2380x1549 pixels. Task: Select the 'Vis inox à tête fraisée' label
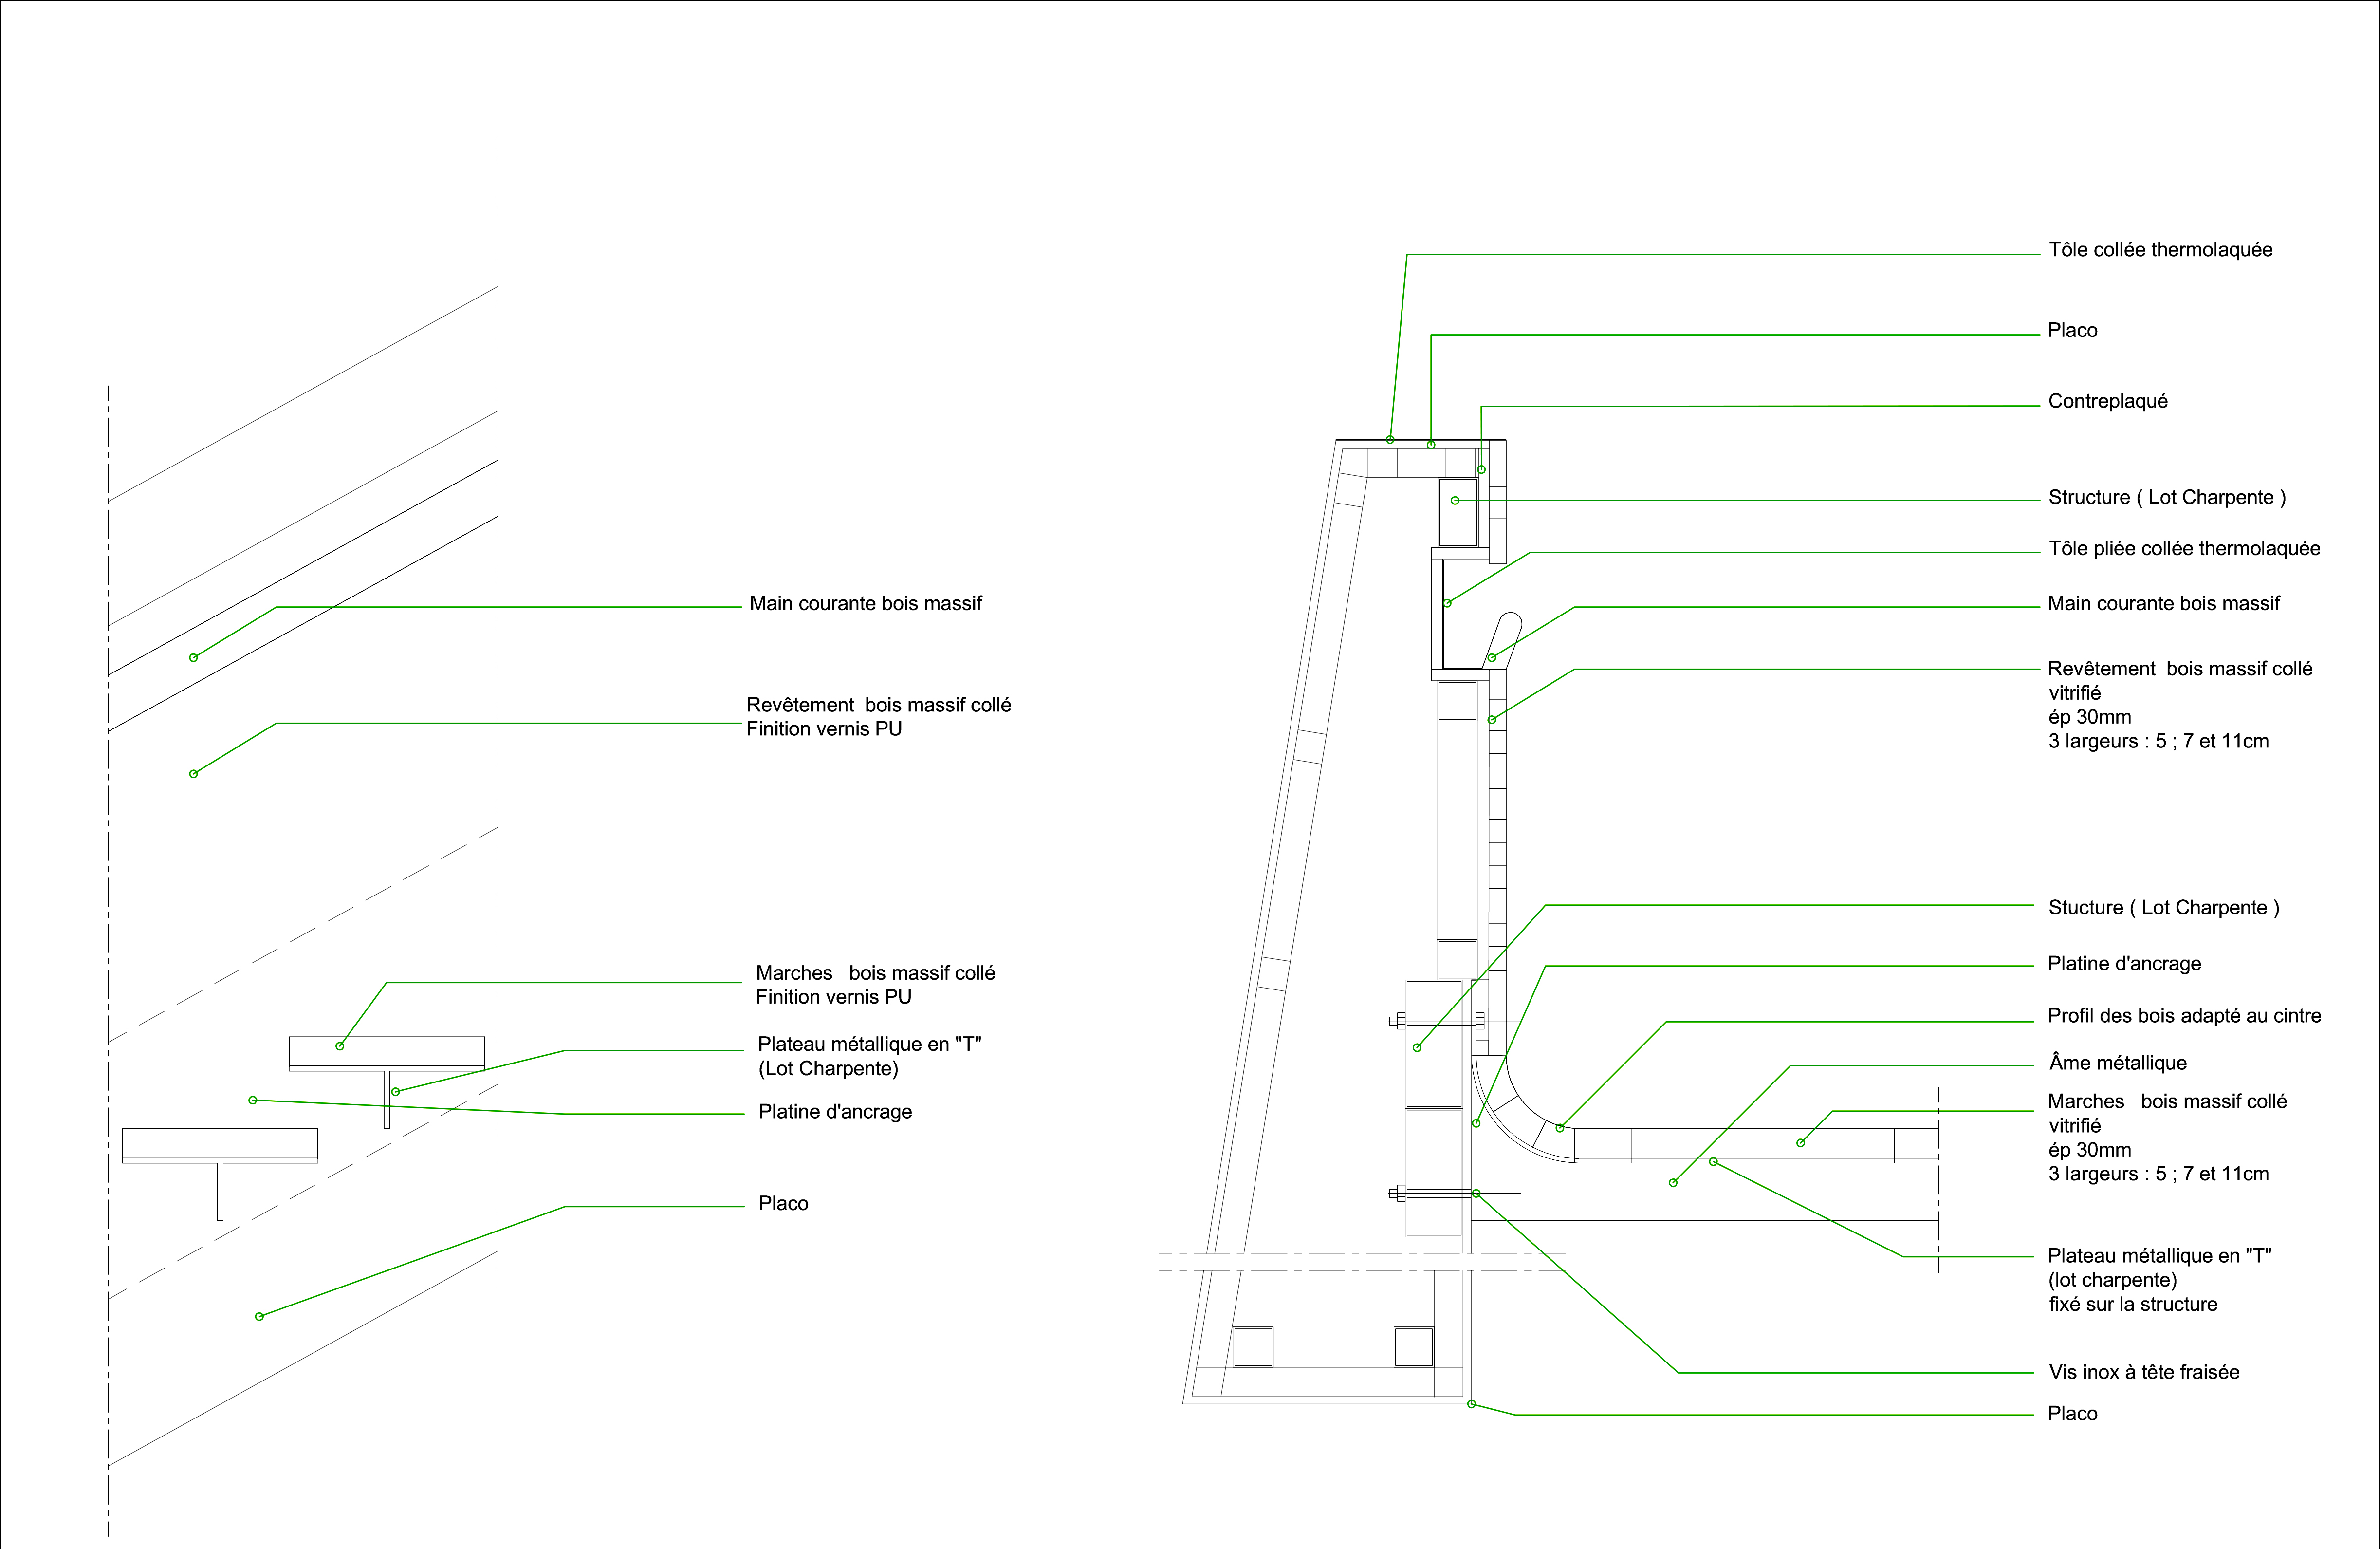tap(2143, 1373)
